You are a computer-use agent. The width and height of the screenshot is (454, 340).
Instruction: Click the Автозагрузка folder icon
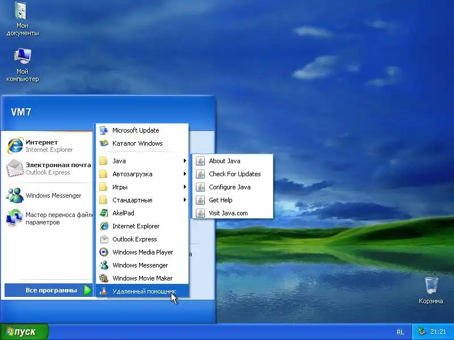click(x=104, y=174)
